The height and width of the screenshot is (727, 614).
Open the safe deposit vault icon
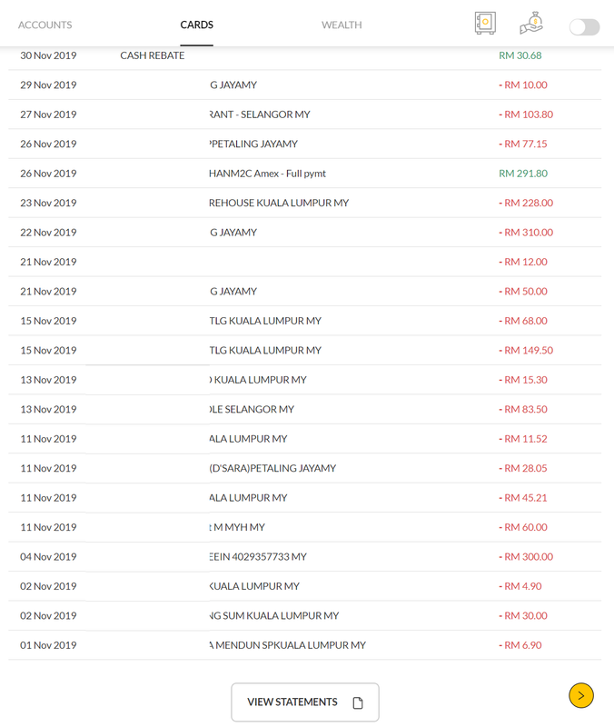coord(485,24)
